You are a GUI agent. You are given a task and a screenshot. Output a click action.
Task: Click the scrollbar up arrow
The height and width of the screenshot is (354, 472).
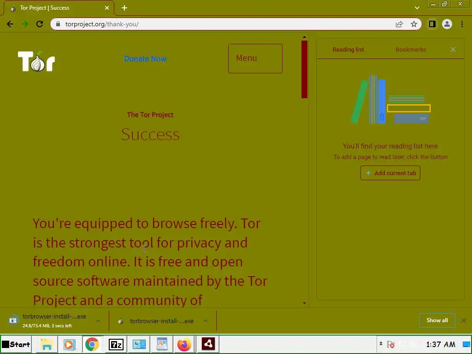tap(304, 37)
